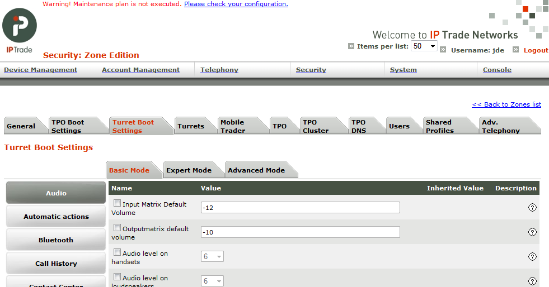This screenshot has height=287, width=549.
Task: Open help for Audio level on loudspeakers
Action: pyautogui.click(x=532, y=281)
